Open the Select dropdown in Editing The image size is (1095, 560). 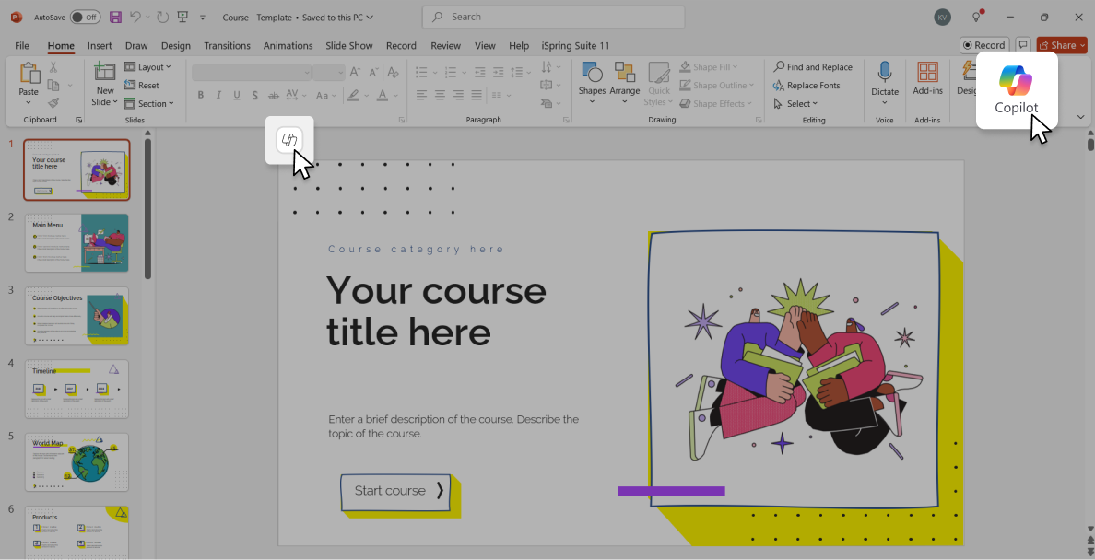[x=795, y=103]
